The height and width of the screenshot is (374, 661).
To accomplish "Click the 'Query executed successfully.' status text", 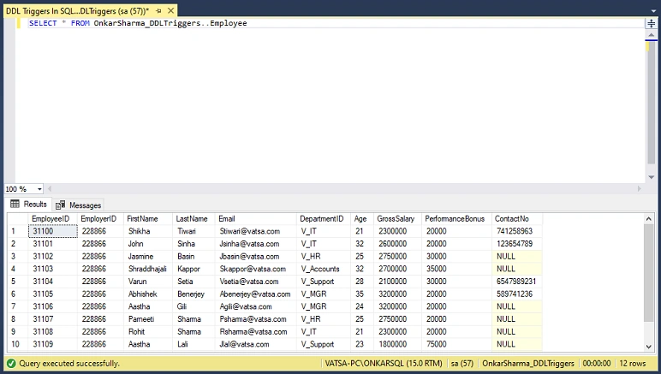I will (x=69, y=364).
